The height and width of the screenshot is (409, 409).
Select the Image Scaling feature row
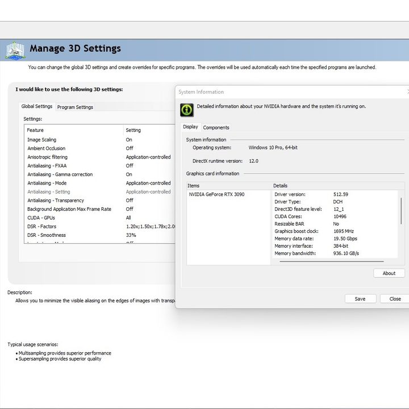[x=100, y=140]
